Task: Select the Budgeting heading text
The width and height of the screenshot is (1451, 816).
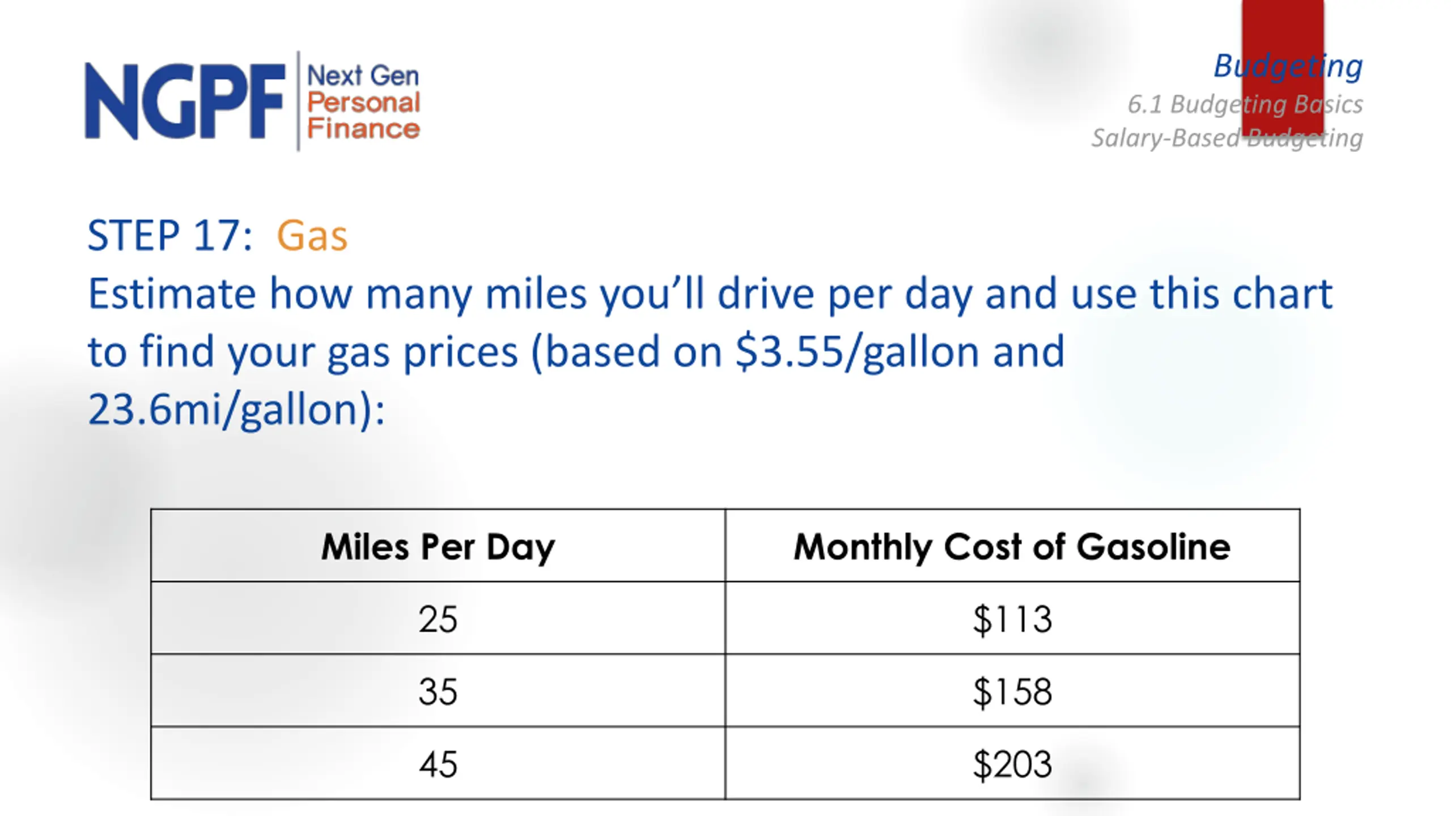Action: (1288, 66)
